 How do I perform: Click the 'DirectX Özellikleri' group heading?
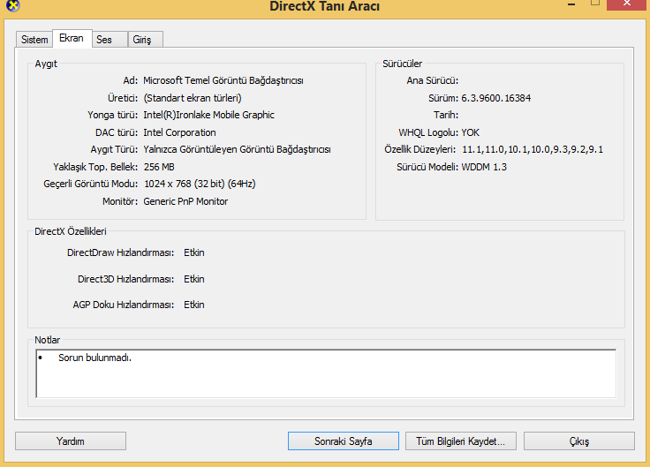click(x=71, y=231)
